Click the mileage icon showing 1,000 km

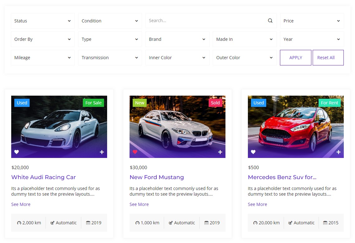tap(137, 223)
